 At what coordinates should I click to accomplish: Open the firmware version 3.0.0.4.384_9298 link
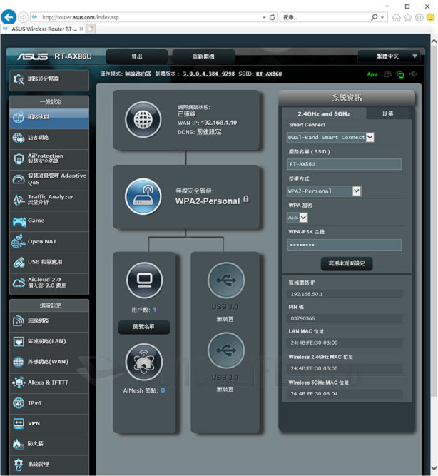tap(208, 74)
